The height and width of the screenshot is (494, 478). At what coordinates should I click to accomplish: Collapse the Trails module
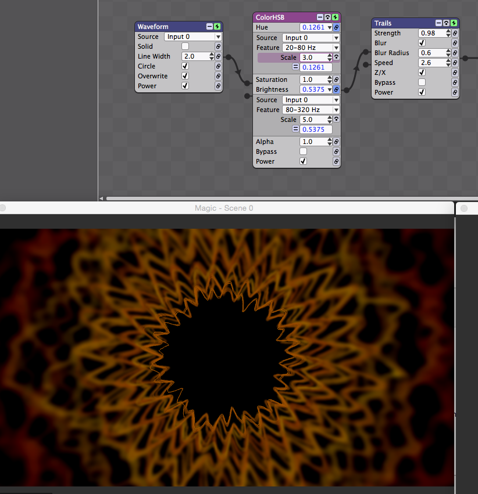coord(438,23)
